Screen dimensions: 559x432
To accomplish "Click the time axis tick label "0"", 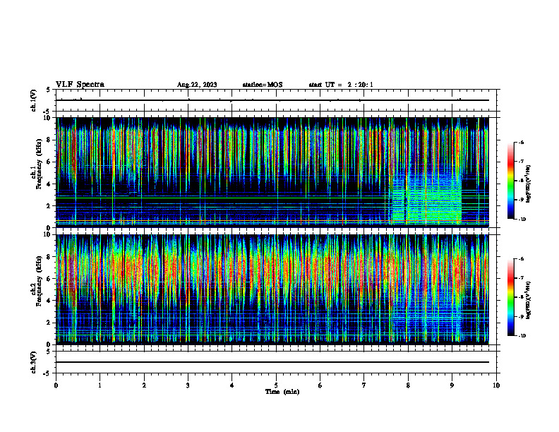I will [56, 385].
